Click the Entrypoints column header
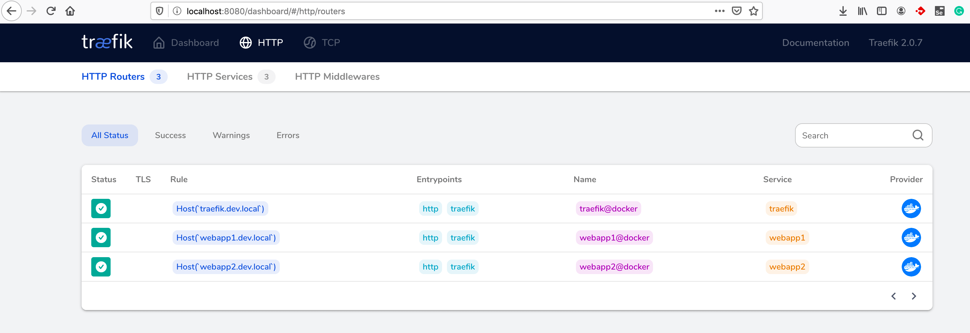Viewport: 970px width, 333px height. [x=439, y=179]
